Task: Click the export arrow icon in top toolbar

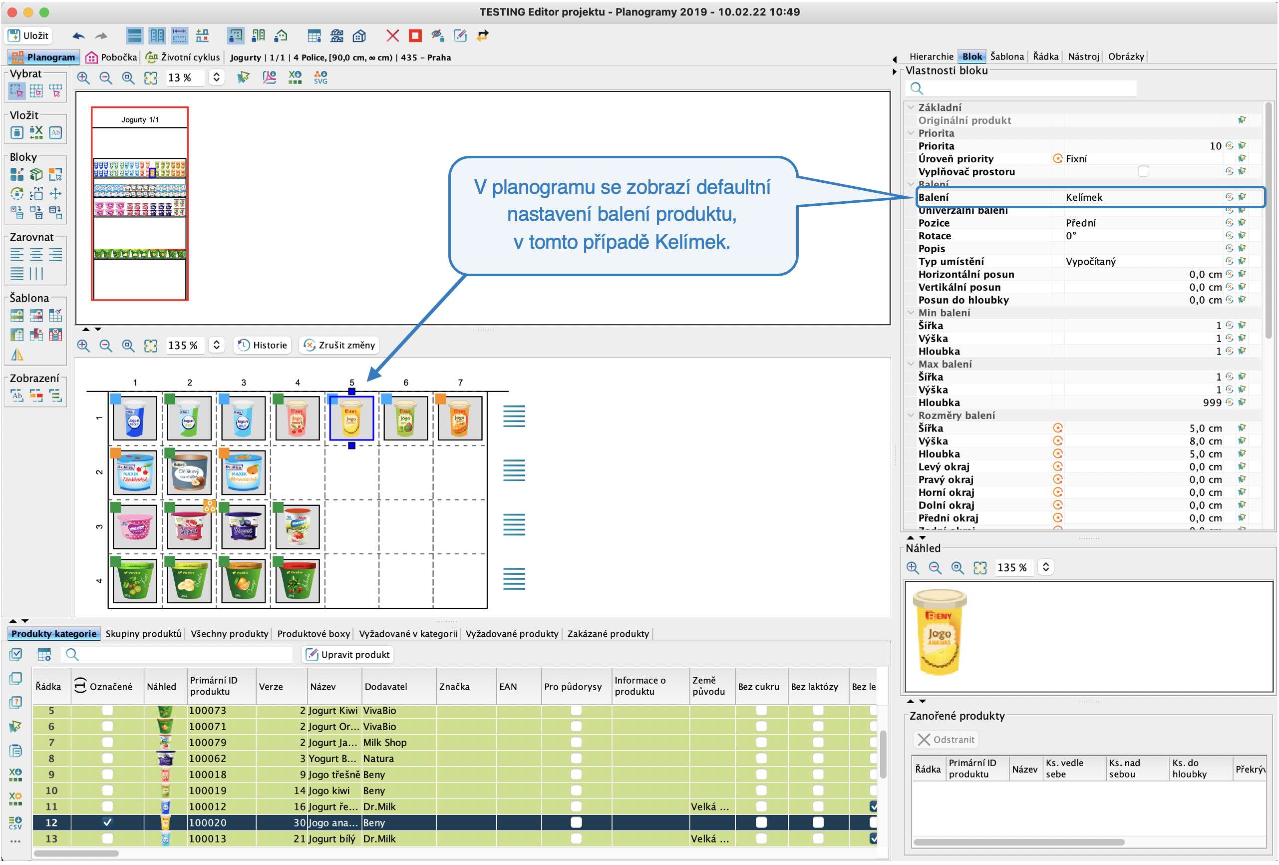Action: pyautogui.click(x=483, y=36)
